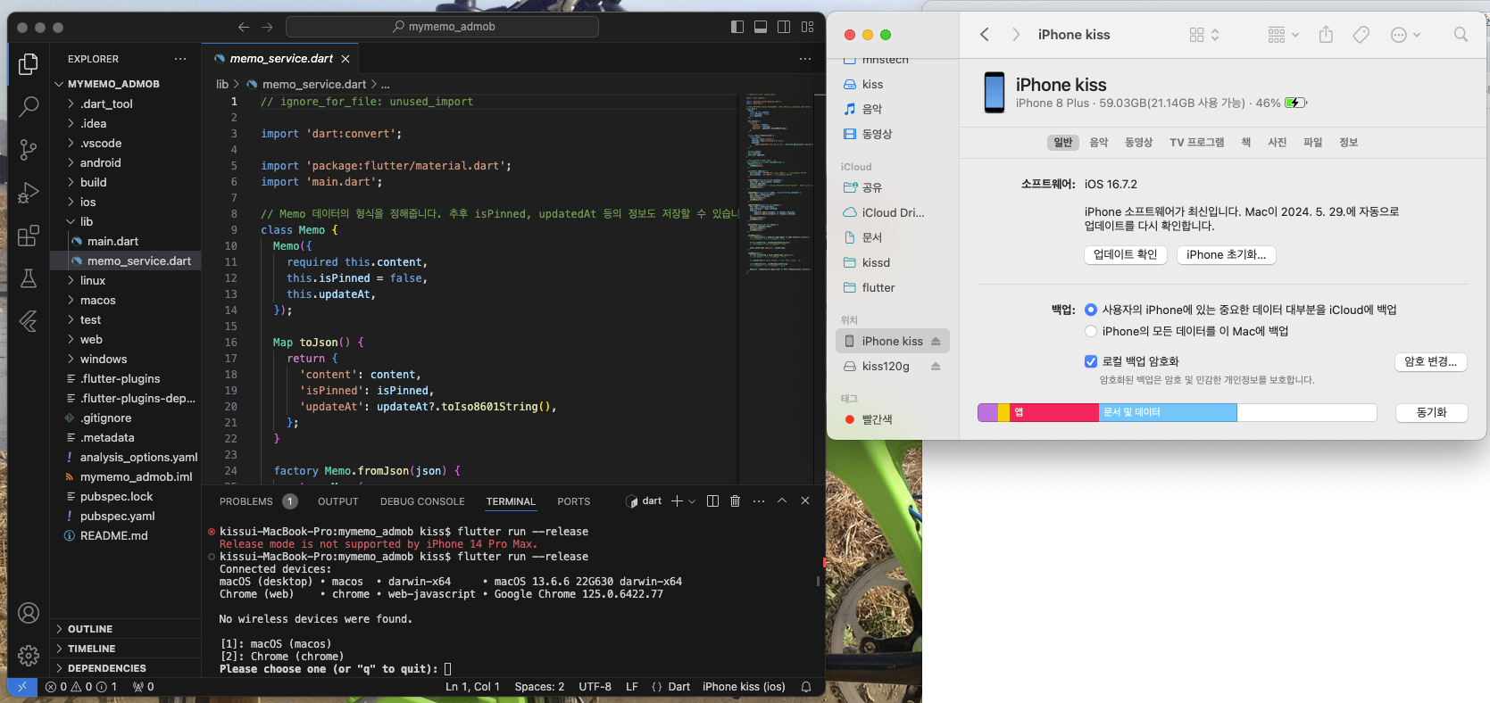Expand the .dart_tool folder
This screenshot has width=1490, height=703.
[x=71, y=103]
